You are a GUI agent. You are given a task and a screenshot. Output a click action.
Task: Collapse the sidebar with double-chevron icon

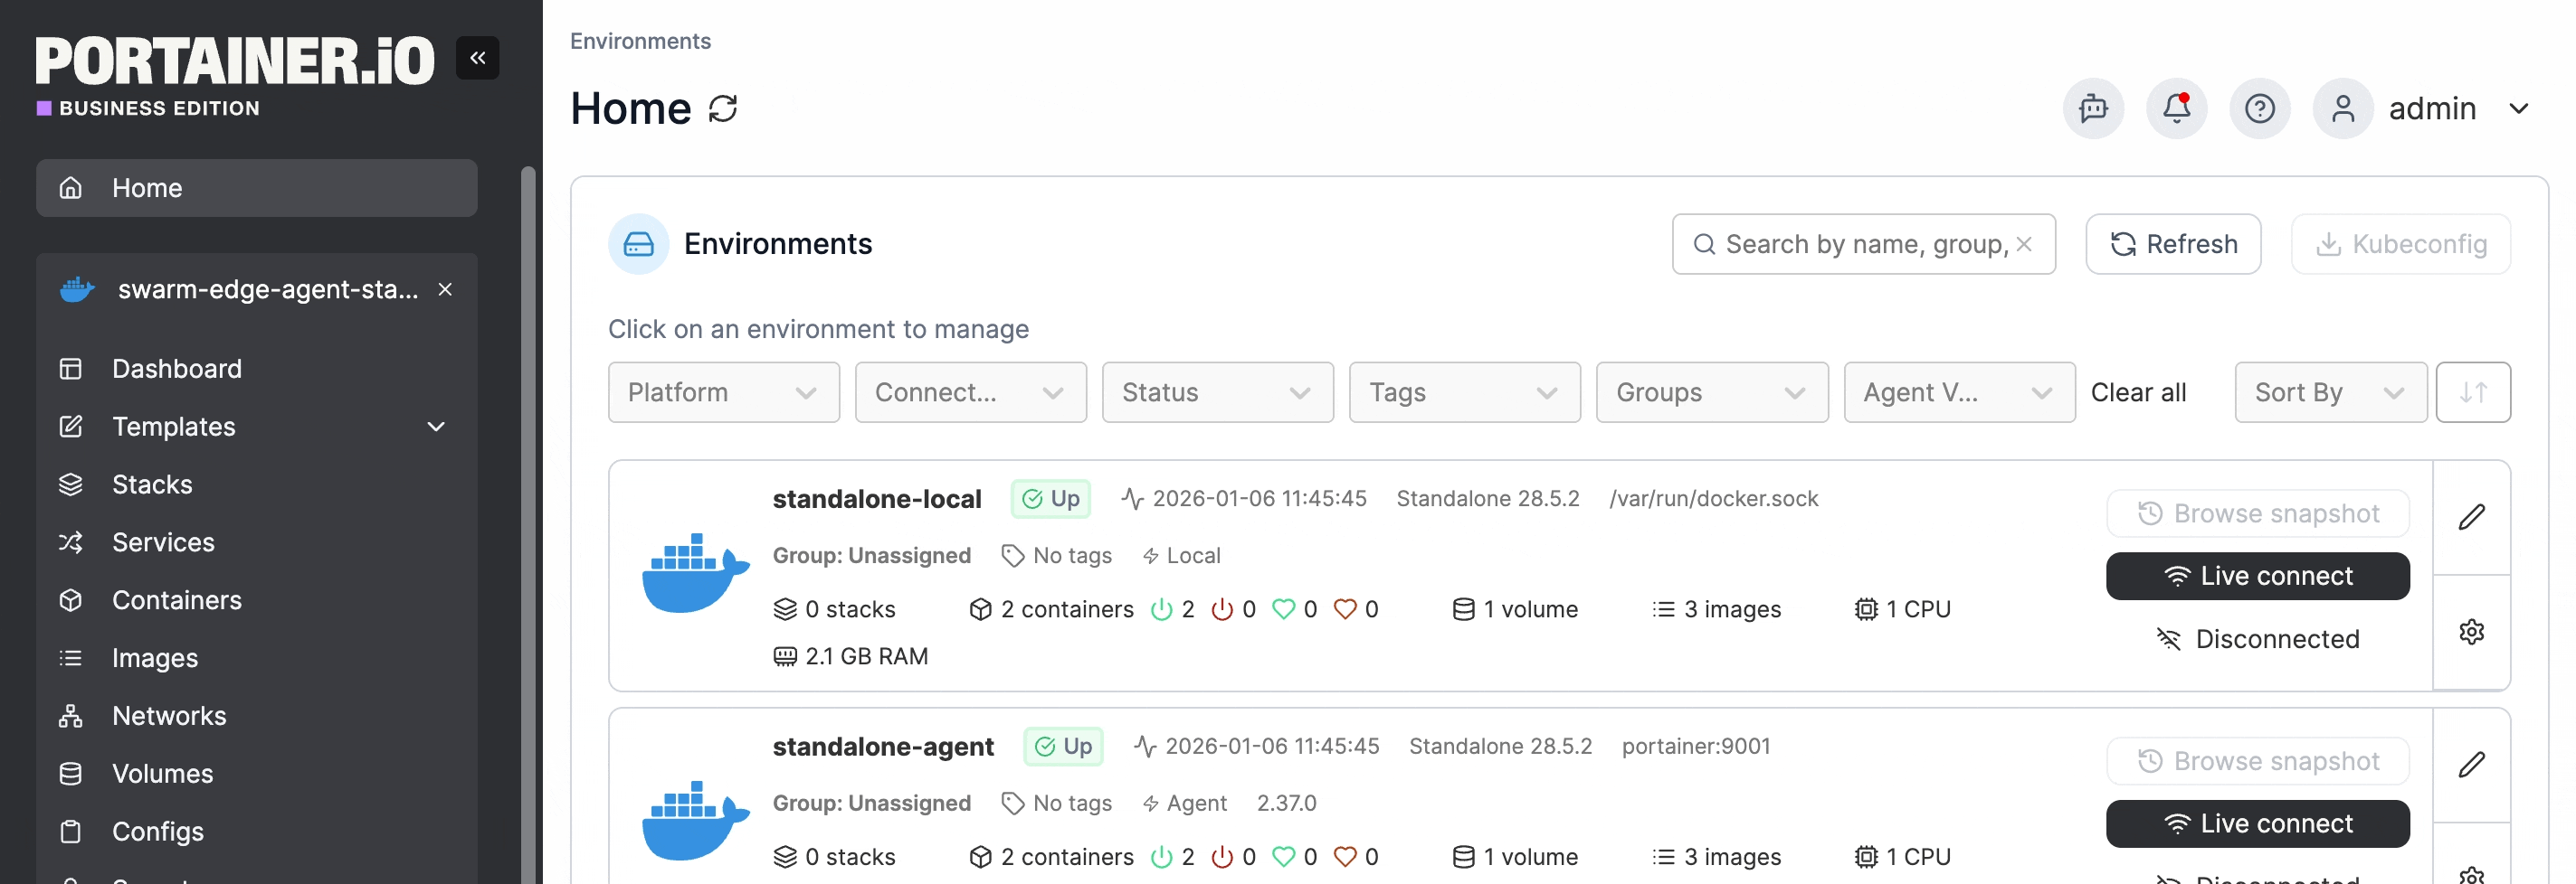pyautogui.click(x=477, y=58)
